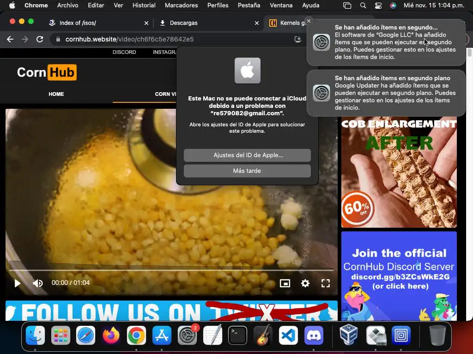The height and width of the screenshot is (354, 473).
Task: Open Control Center in menu bar
Action: [x=378, y=6]
